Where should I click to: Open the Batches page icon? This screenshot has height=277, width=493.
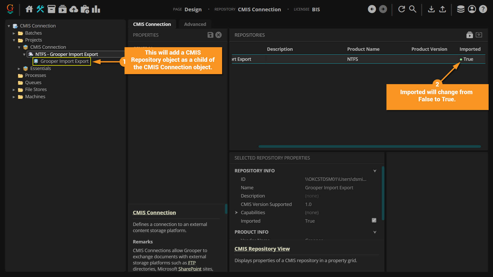click(51, 9)
